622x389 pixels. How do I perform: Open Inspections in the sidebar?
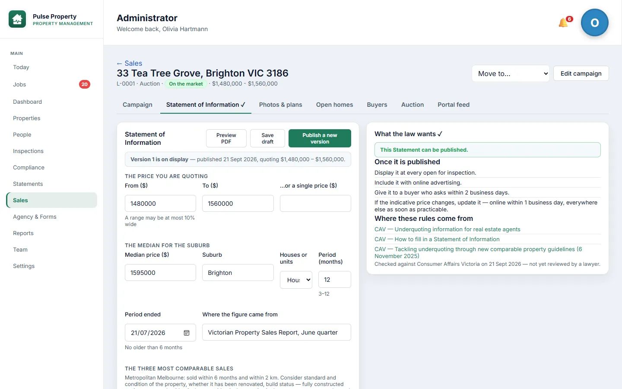coord(52,151)
